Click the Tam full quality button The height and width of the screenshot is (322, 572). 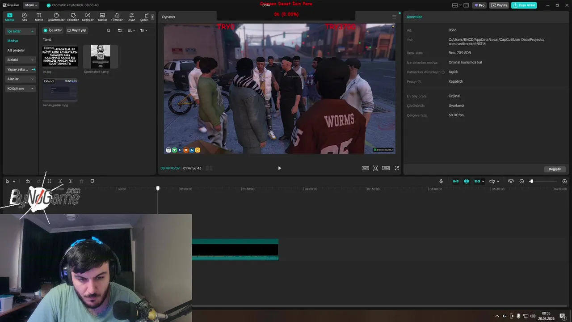click(x=365, y=168)
